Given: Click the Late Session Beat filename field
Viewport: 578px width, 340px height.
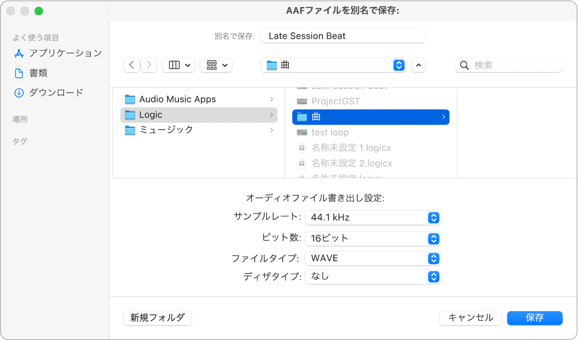Looking at the screenshot, I should point(343,36).
